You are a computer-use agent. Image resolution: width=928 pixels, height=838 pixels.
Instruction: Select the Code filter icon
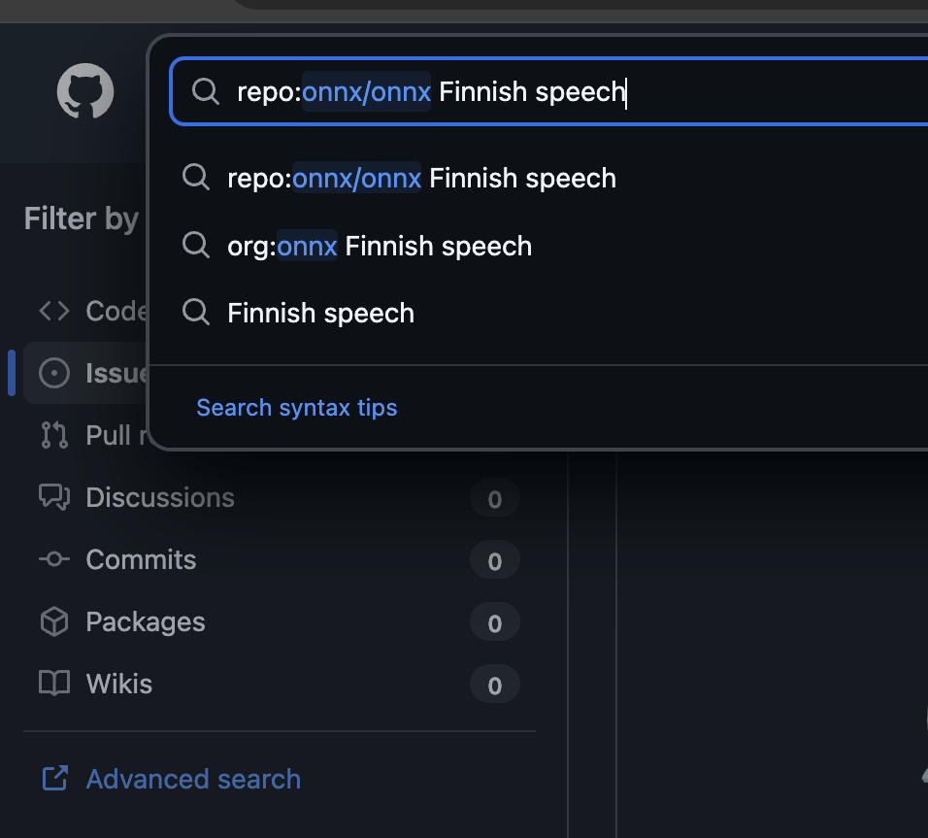click(x=53, y=311)
